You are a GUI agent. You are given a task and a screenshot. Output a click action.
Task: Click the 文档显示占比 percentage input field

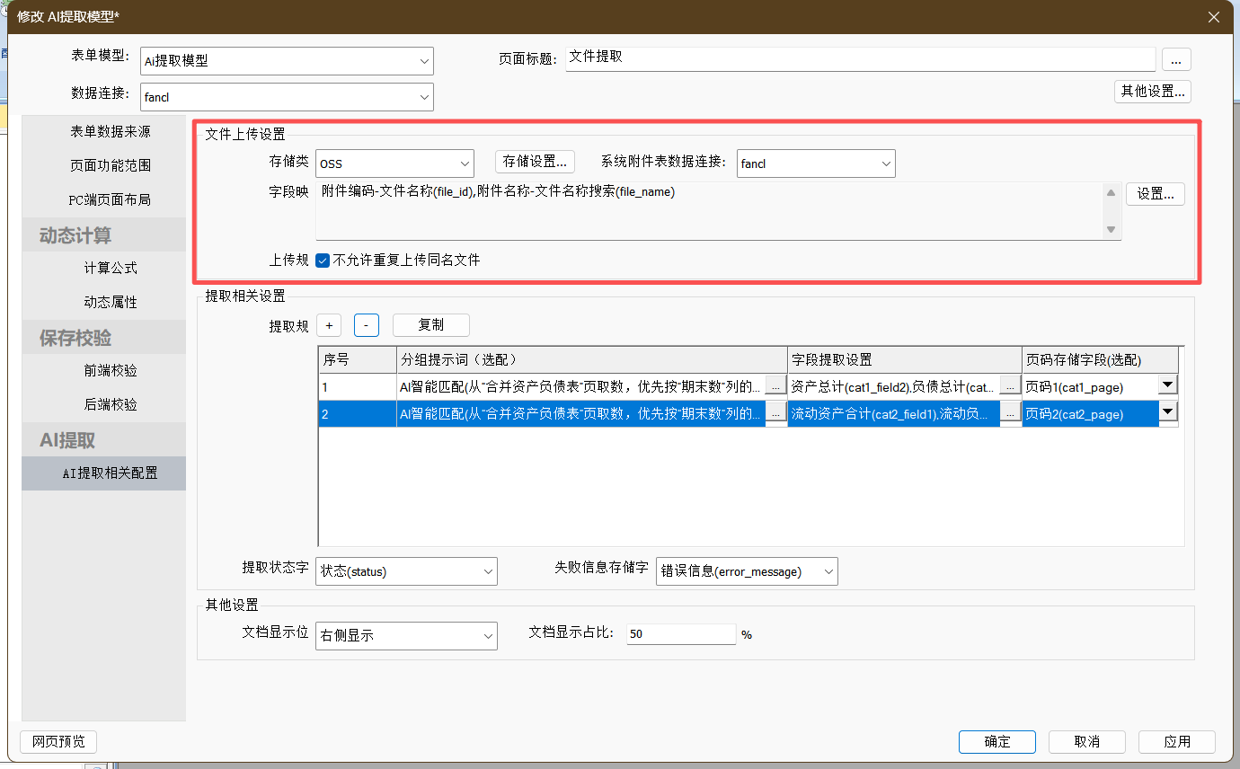point(680,634)
